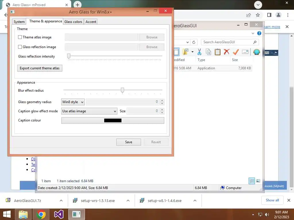
Task: Open a new Chrome tab with plus button
Action: point(78,5)
